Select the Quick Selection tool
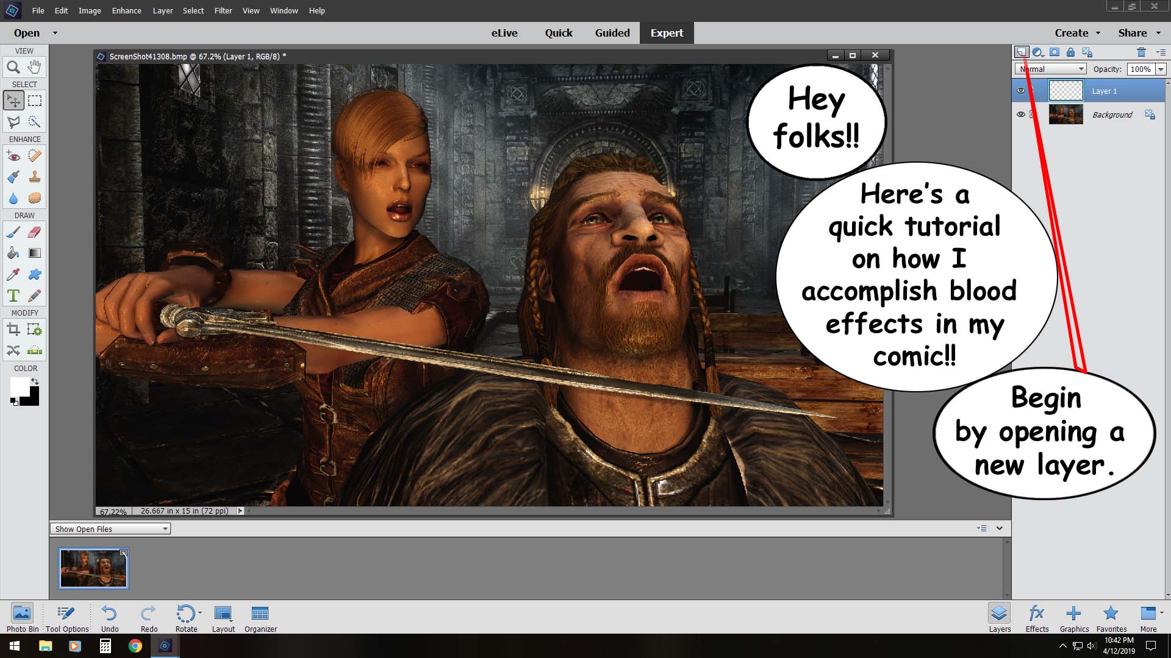The height and width of the screenshot is (658, 1171). click(x=35, y=122)
